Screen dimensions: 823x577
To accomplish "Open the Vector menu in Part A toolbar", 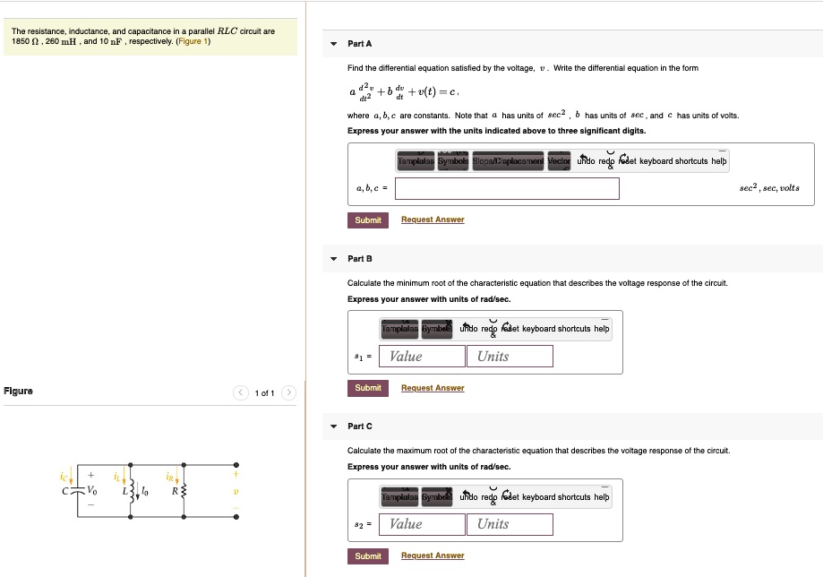I will click(561, 161).
